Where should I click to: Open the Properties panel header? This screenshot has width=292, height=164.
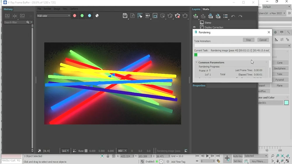[199, 86]
